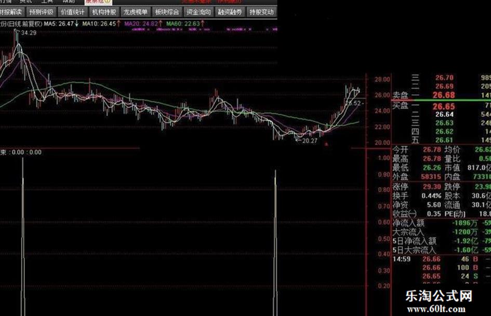Click the 1.00 indicator axis label
This screenshot has width=491, height=316.
pos(384,158)
